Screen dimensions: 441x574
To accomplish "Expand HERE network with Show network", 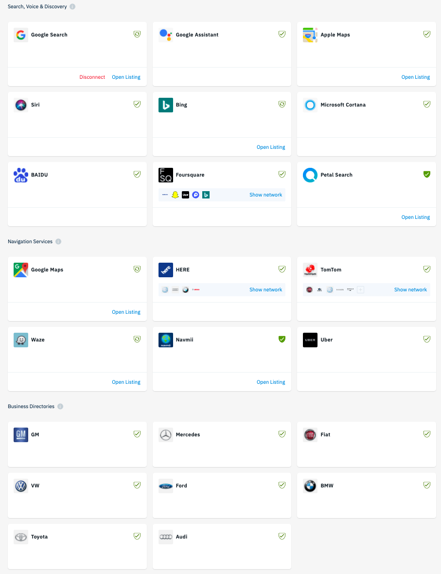I will (265, 289).
